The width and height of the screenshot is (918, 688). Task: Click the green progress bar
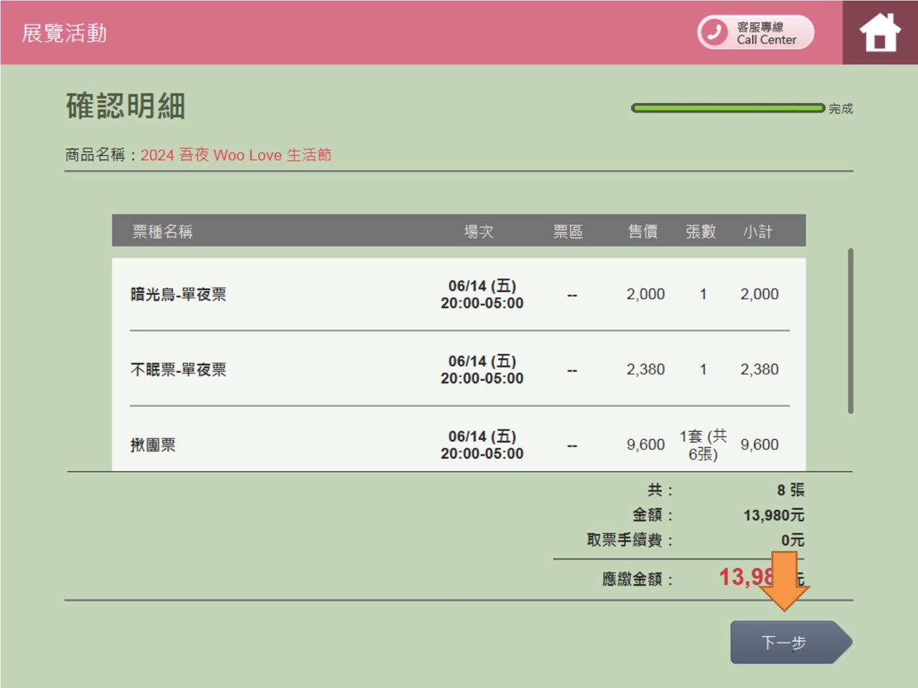(728, 108)
